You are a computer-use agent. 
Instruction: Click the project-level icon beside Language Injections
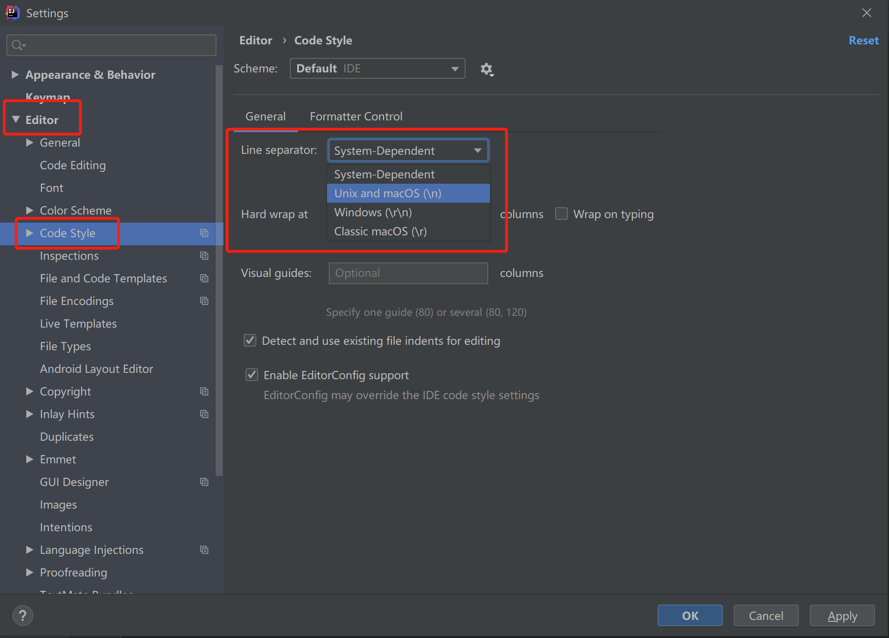coord(204,550)
